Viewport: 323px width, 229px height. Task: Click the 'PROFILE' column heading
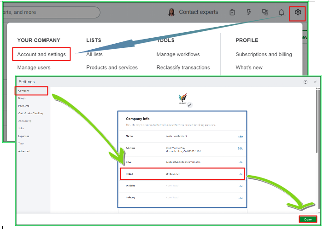[x=247, y=40]
